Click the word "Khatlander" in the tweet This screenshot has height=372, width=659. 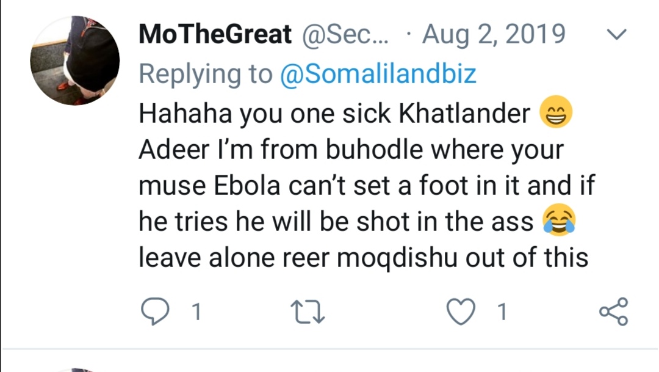[x=464, y=114]
